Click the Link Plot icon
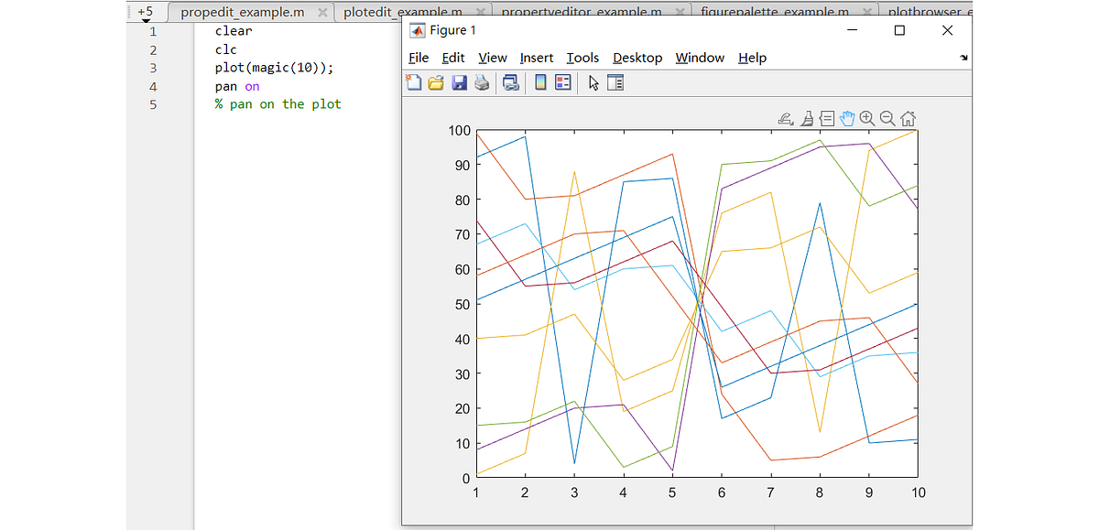 point(511,82)
